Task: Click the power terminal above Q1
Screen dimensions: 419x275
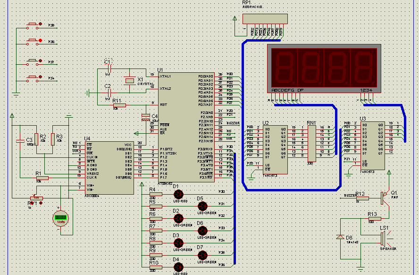Action: [x=389, y=173]
